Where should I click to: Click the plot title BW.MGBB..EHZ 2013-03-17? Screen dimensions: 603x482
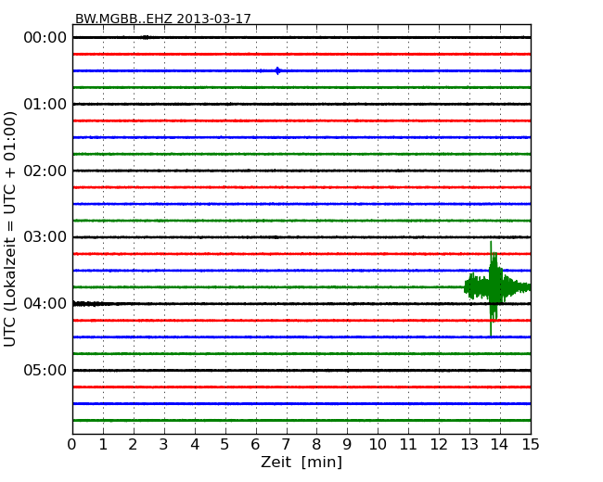[163, 19]
